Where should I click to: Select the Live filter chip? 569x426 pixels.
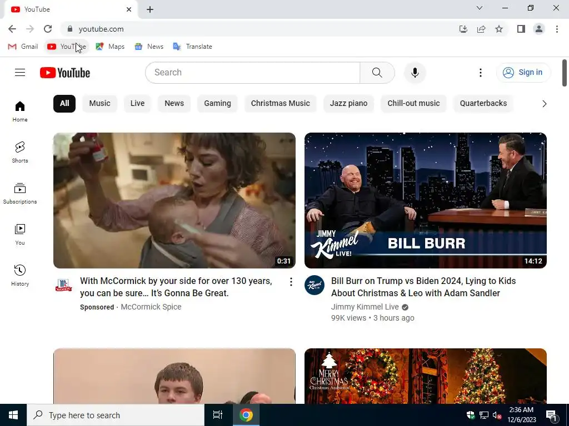pos(138,104)
